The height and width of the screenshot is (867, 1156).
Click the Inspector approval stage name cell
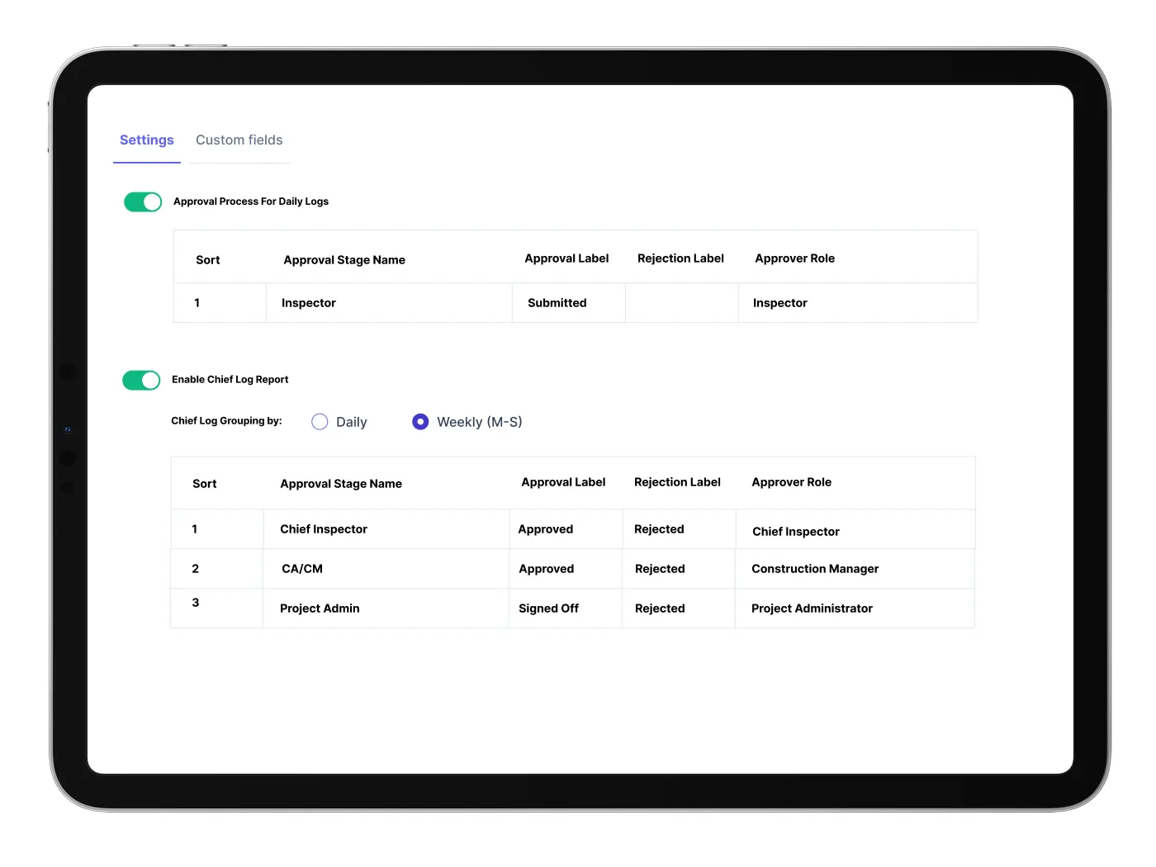pos(308,302)
